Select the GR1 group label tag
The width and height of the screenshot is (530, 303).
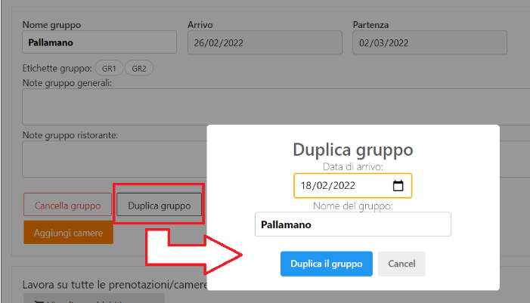109,68
